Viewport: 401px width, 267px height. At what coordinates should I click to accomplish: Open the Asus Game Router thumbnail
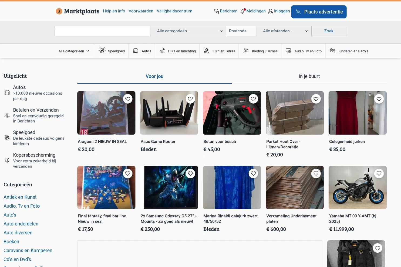(169, 113)
